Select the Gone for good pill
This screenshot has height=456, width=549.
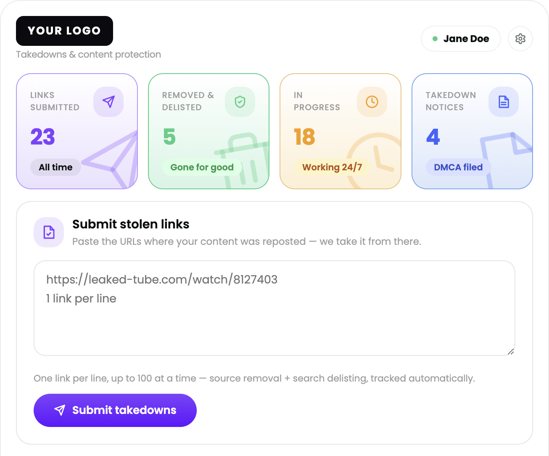click(202, 167)
